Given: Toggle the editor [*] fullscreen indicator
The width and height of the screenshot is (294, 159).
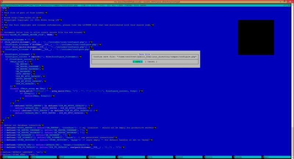Looking at the screenshot, I should (285, 6).
